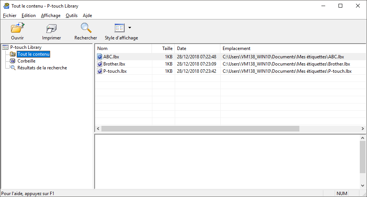Screen dimensions: 367x197
Task: Open the selected label with Ouvrir icon
Action: (17, 28)
